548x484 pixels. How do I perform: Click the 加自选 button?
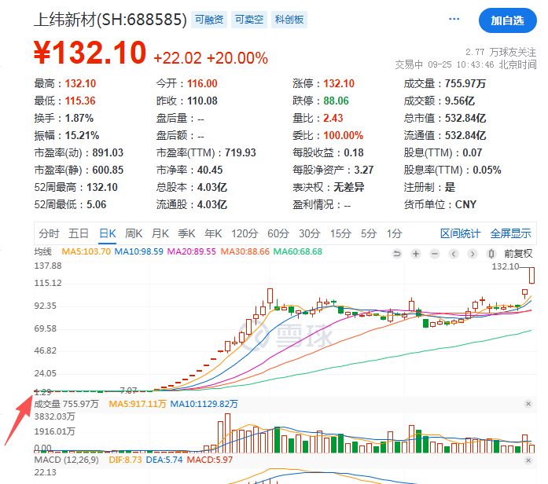[x=507, y=20]
